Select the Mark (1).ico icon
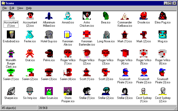The image size is (178, 111). [125, 34]
